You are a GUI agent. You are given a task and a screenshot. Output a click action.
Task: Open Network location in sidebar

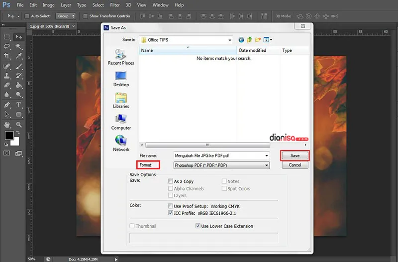(121, 144)
